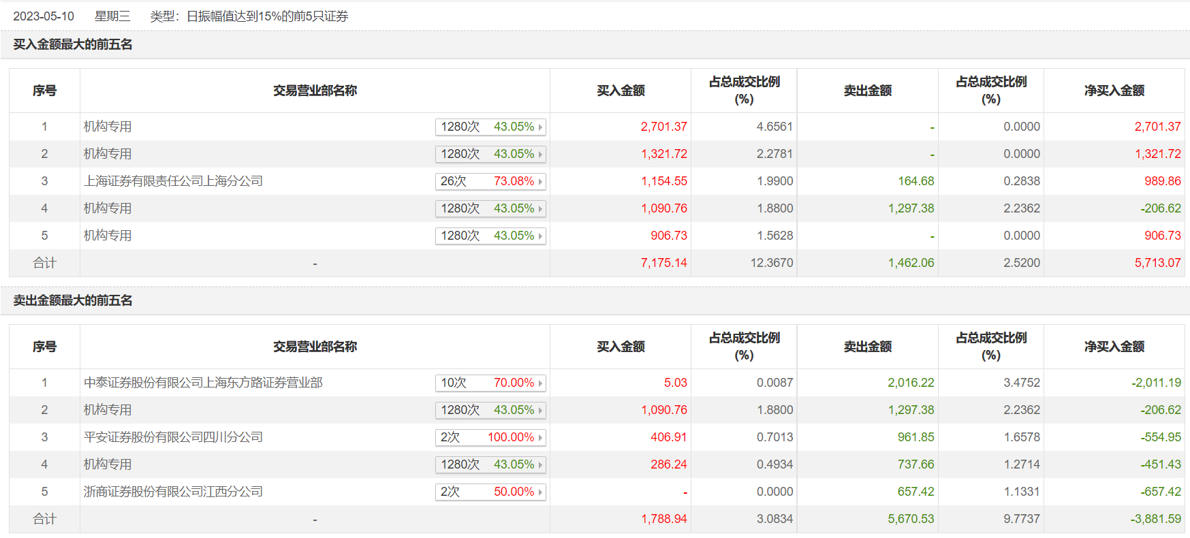Image resolution: width=1190 pixels, height=538 pixels.
Task: Click the net value -2,011.19
Action: 1156,383
